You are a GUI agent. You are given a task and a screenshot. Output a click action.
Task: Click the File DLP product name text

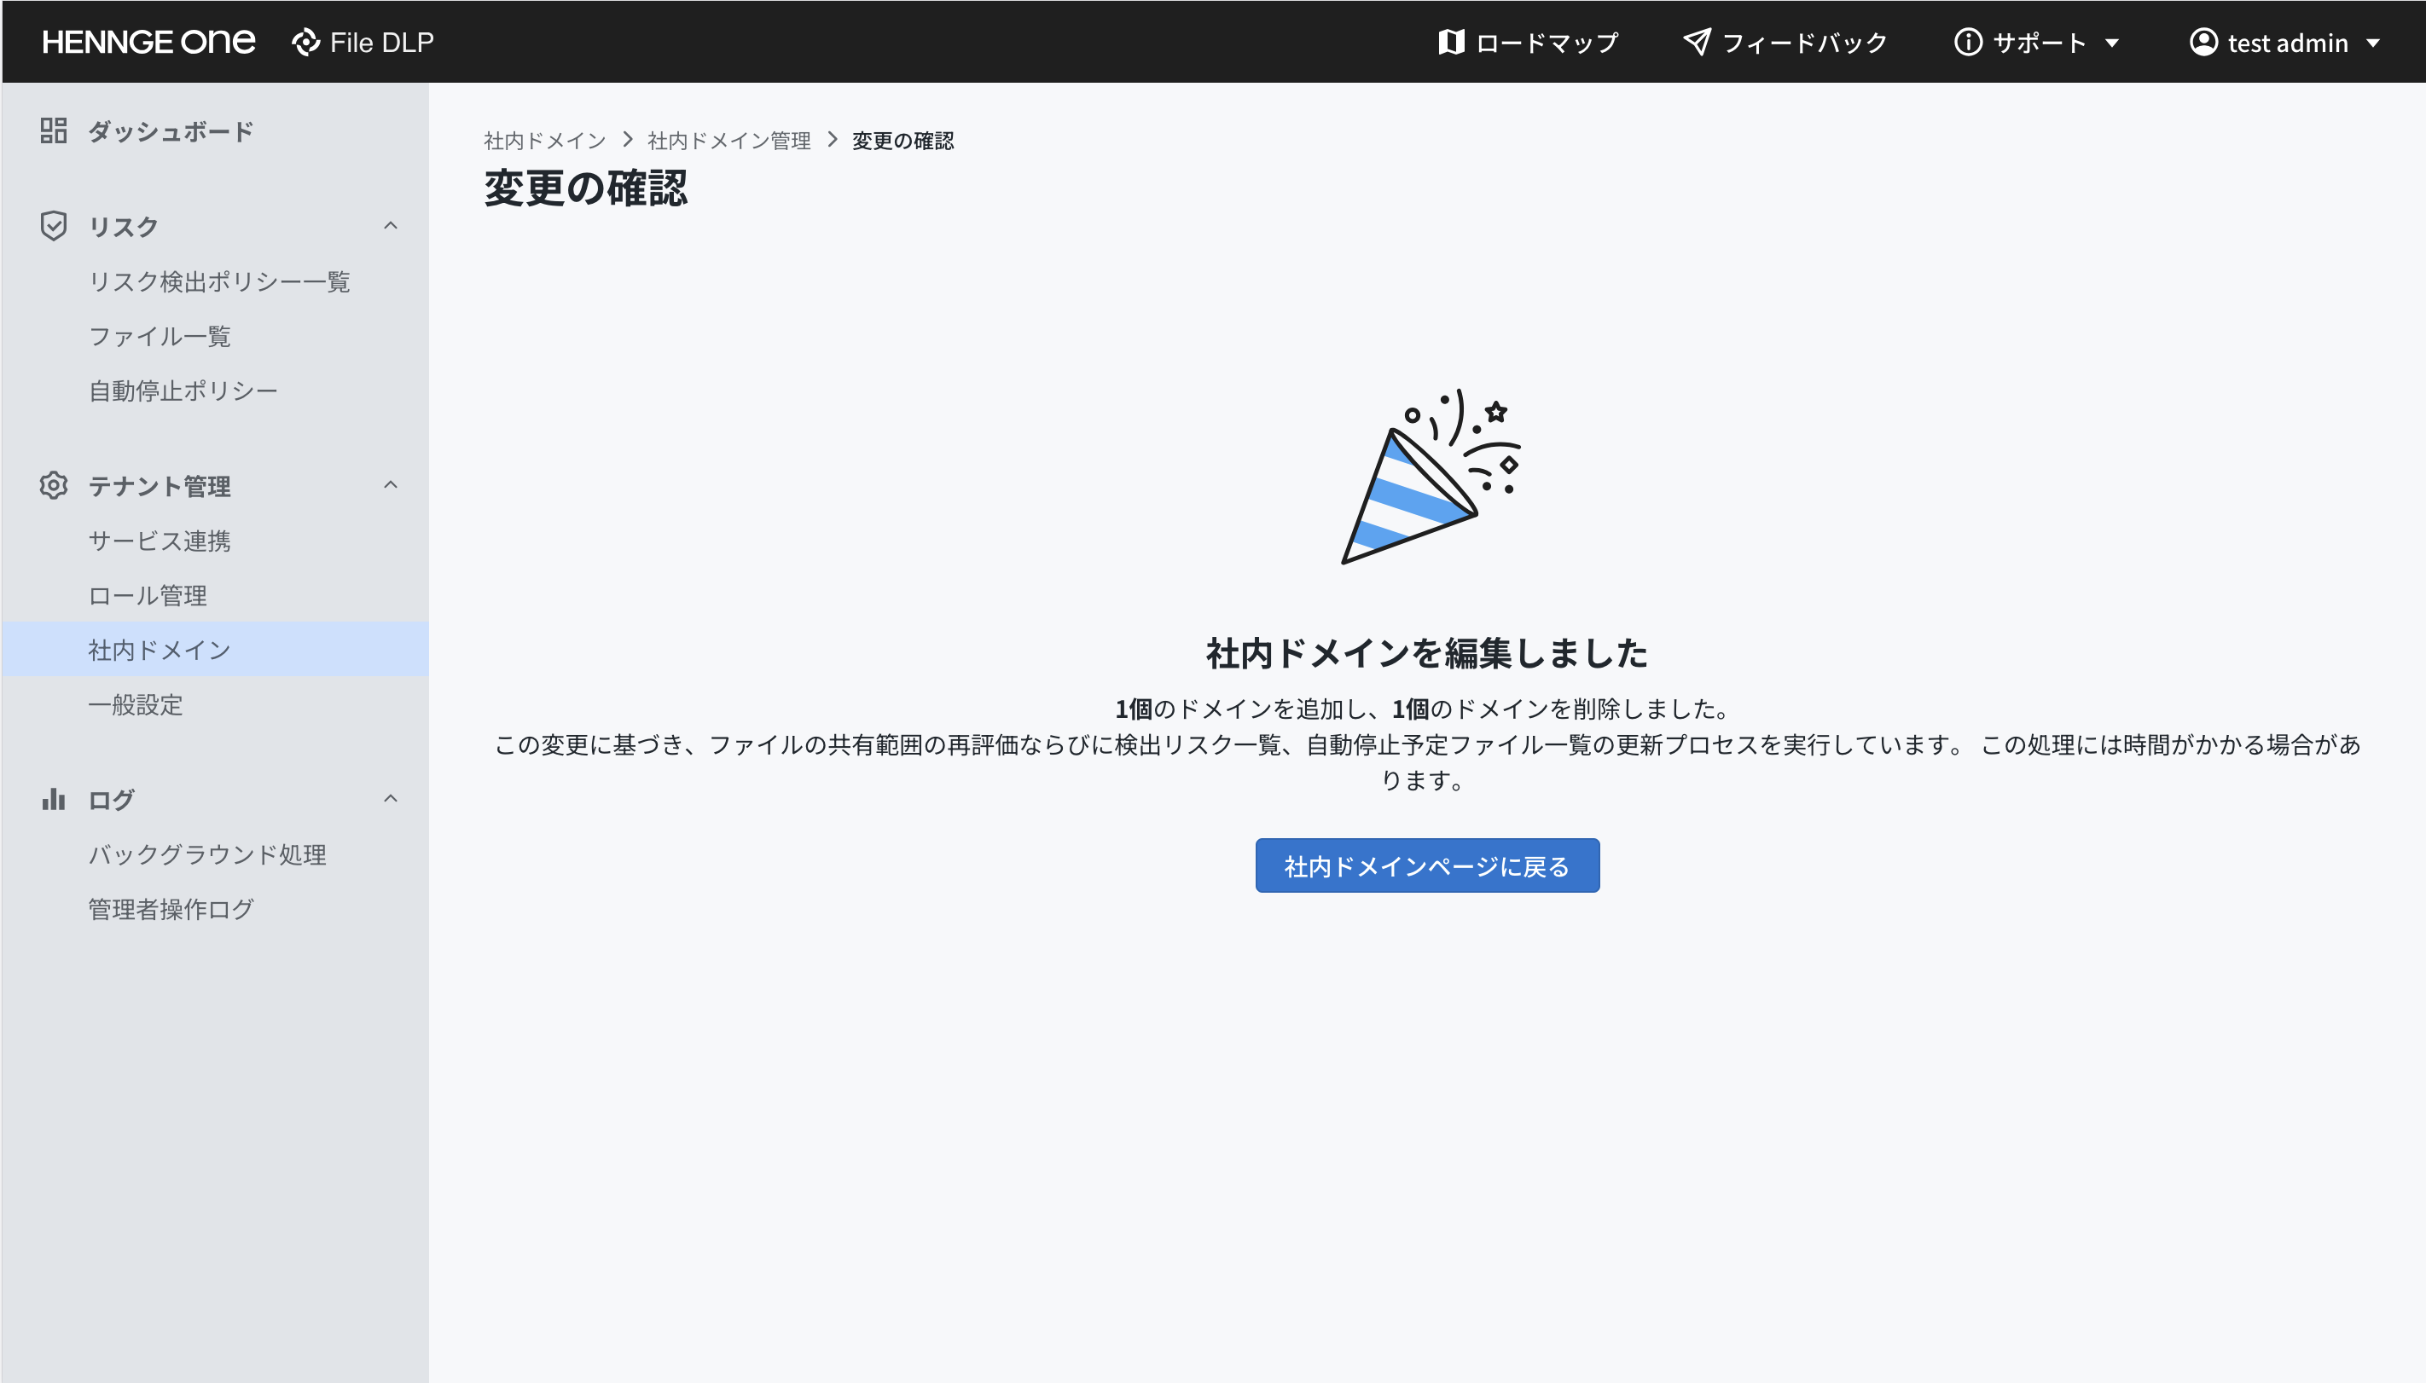pos(382,42)
